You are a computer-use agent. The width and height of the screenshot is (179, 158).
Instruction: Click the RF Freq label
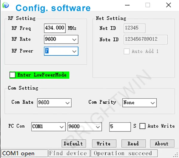[x=21, y=28]
